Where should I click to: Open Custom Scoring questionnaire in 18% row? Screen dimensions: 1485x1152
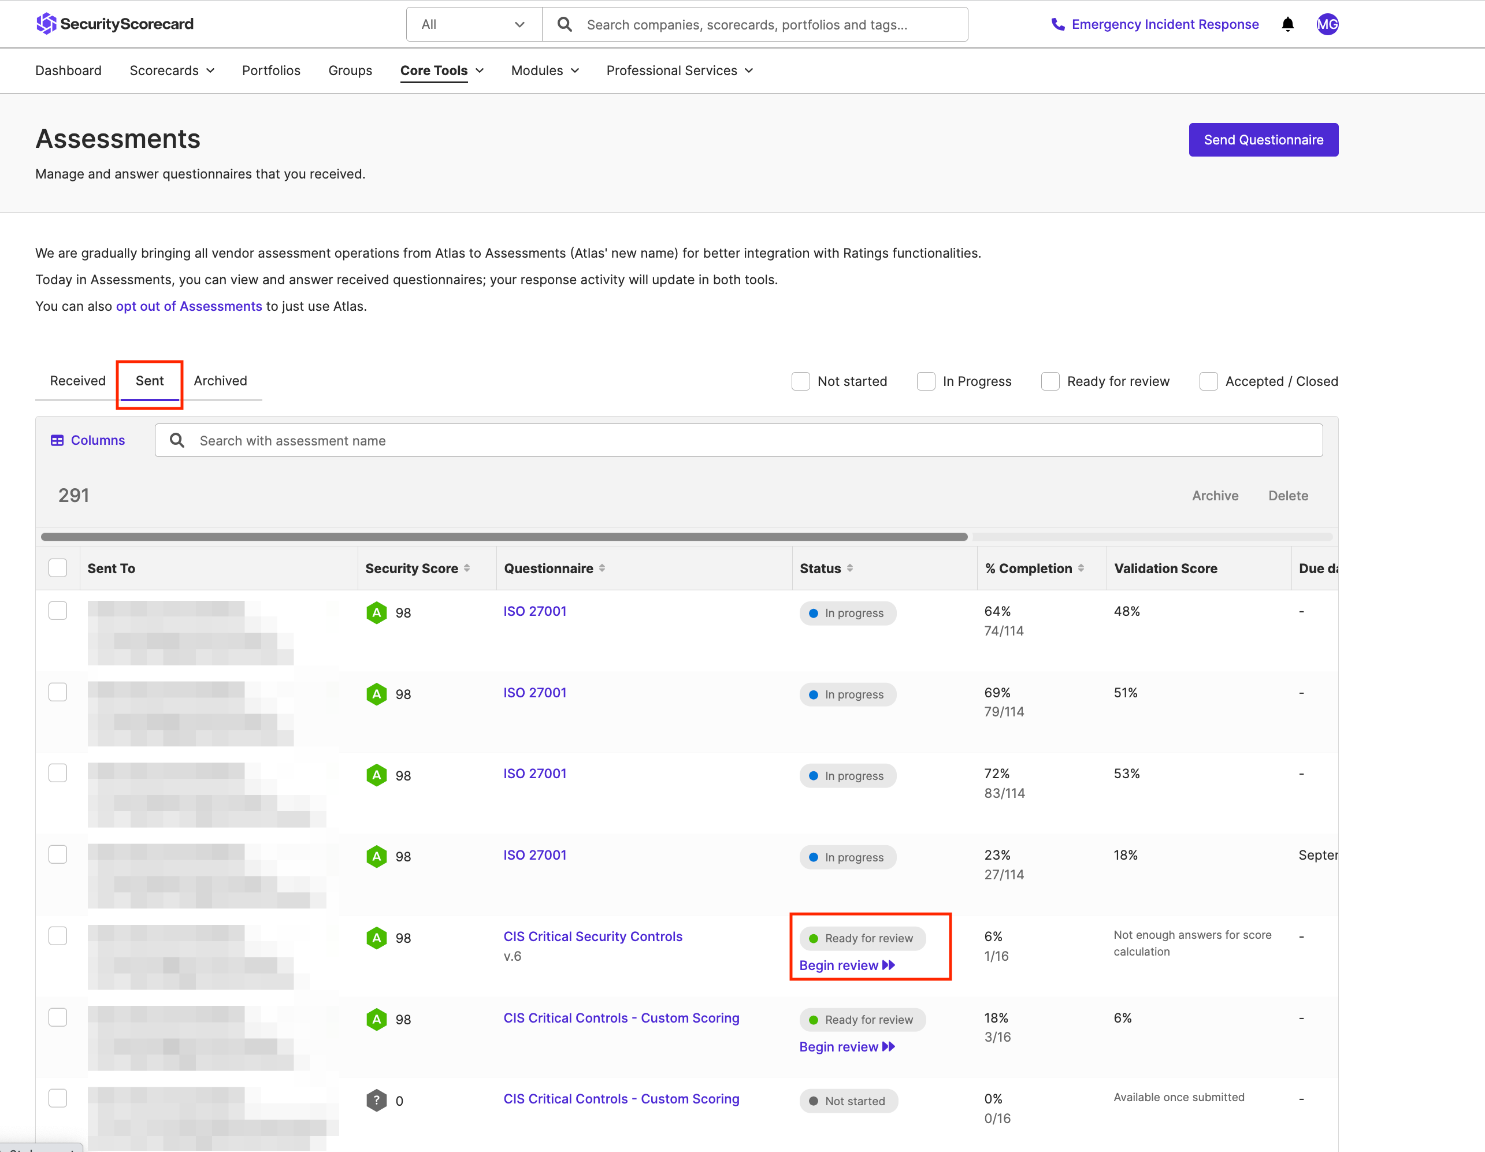point(621,1018)
